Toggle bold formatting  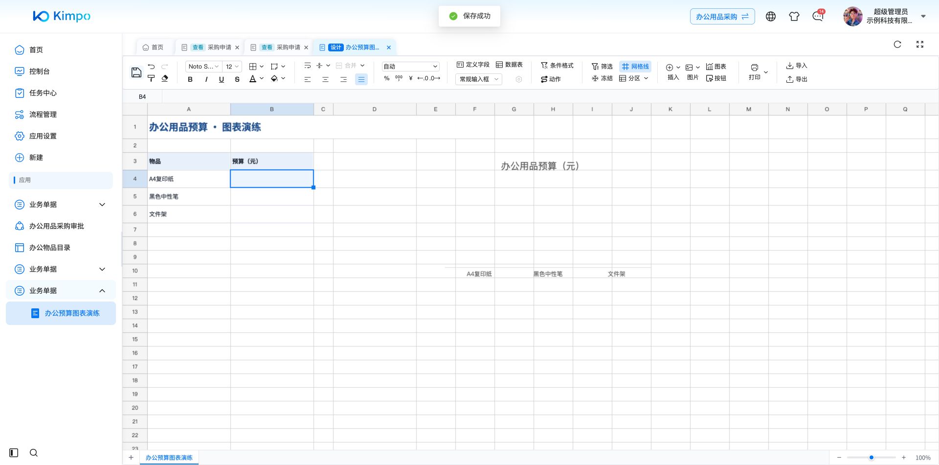[x=190, y=79]
